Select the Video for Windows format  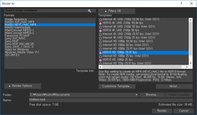pos(50,50)
